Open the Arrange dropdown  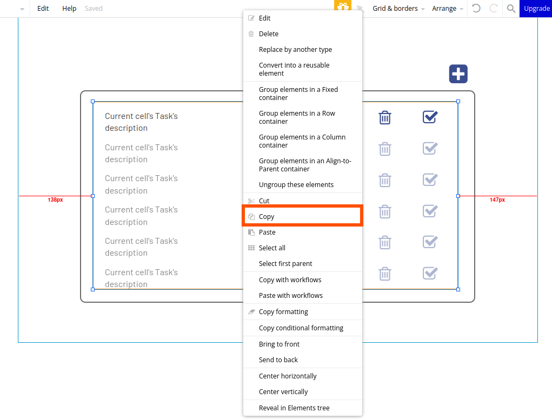point(448,9)
